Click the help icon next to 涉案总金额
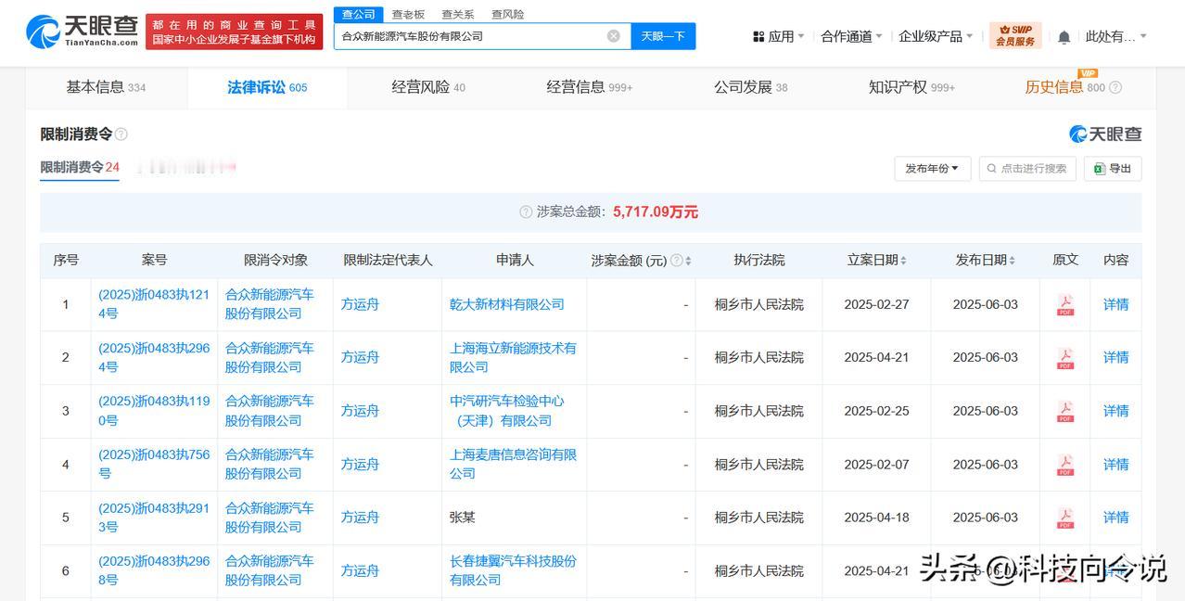 pyautogui.click(x=526, y=212)
